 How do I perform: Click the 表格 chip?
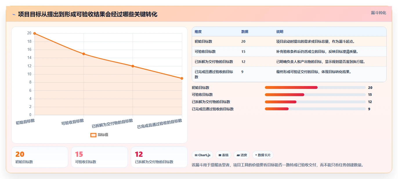pyautogui.click(x=223, y=155)
